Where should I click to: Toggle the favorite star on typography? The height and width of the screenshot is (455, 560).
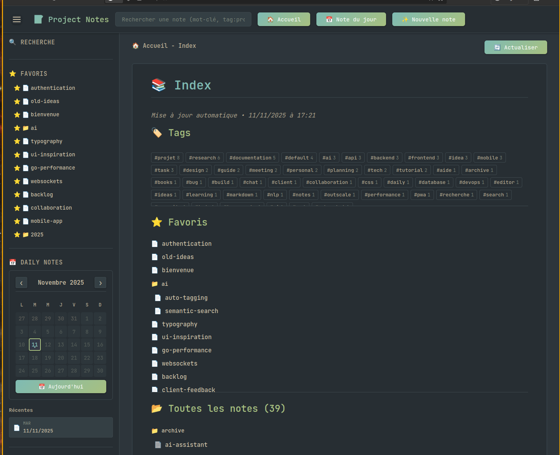(x=17, y=141)
